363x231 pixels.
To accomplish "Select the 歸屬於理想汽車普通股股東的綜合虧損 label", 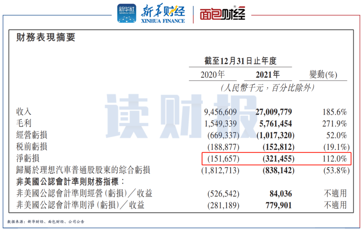I will point(83,170).
